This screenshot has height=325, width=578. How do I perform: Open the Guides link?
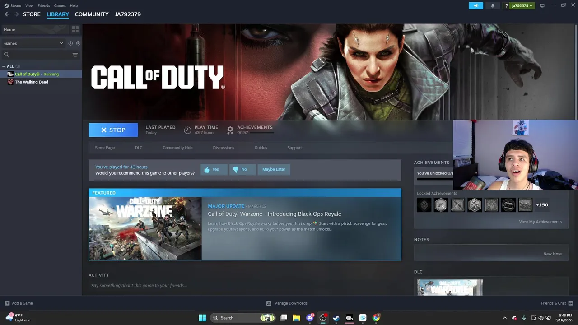tap(261, 148)
